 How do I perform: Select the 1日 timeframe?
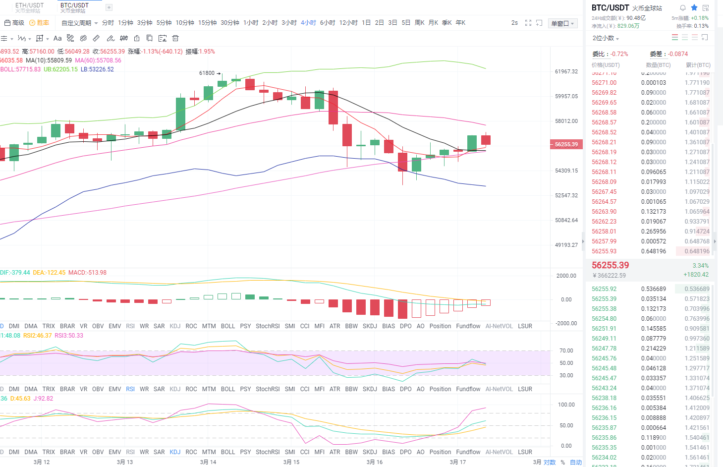pos(366,23)
